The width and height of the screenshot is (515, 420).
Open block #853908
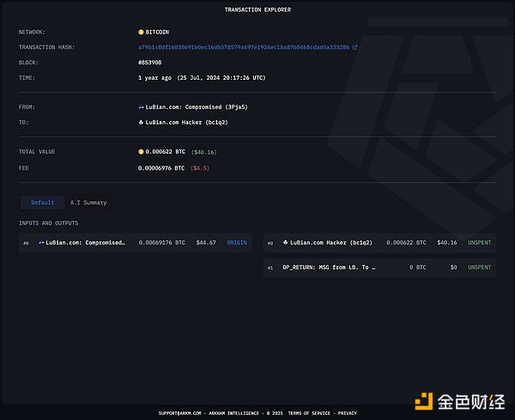coord(152,63)
